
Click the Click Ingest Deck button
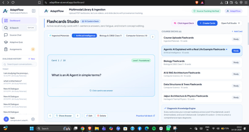point(184,23)
